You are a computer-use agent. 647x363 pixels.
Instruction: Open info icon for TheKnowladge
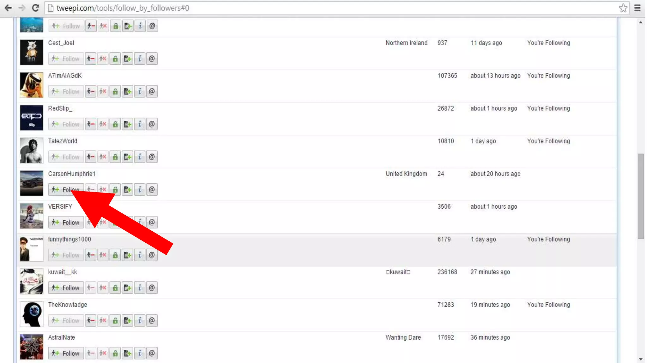tap(140, 320)
